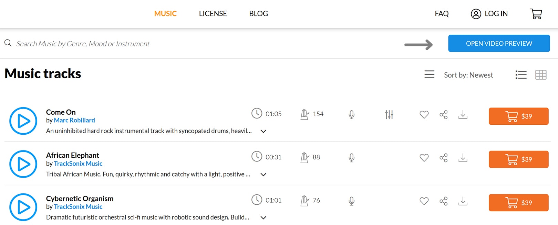558x225 pixels.
Task: Go to the MUSIC menu item
Action: 165,14
